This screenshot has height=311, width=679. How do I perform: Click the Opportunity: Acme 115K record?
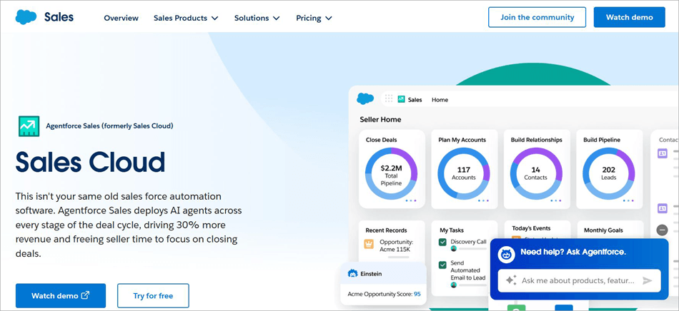click(396, 246)
